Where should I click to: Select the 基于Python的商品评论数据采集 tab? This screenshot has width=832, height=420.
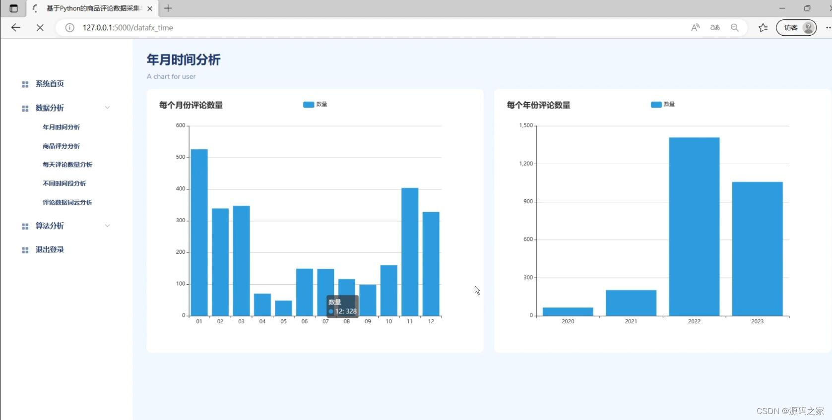tap(92, 8)
